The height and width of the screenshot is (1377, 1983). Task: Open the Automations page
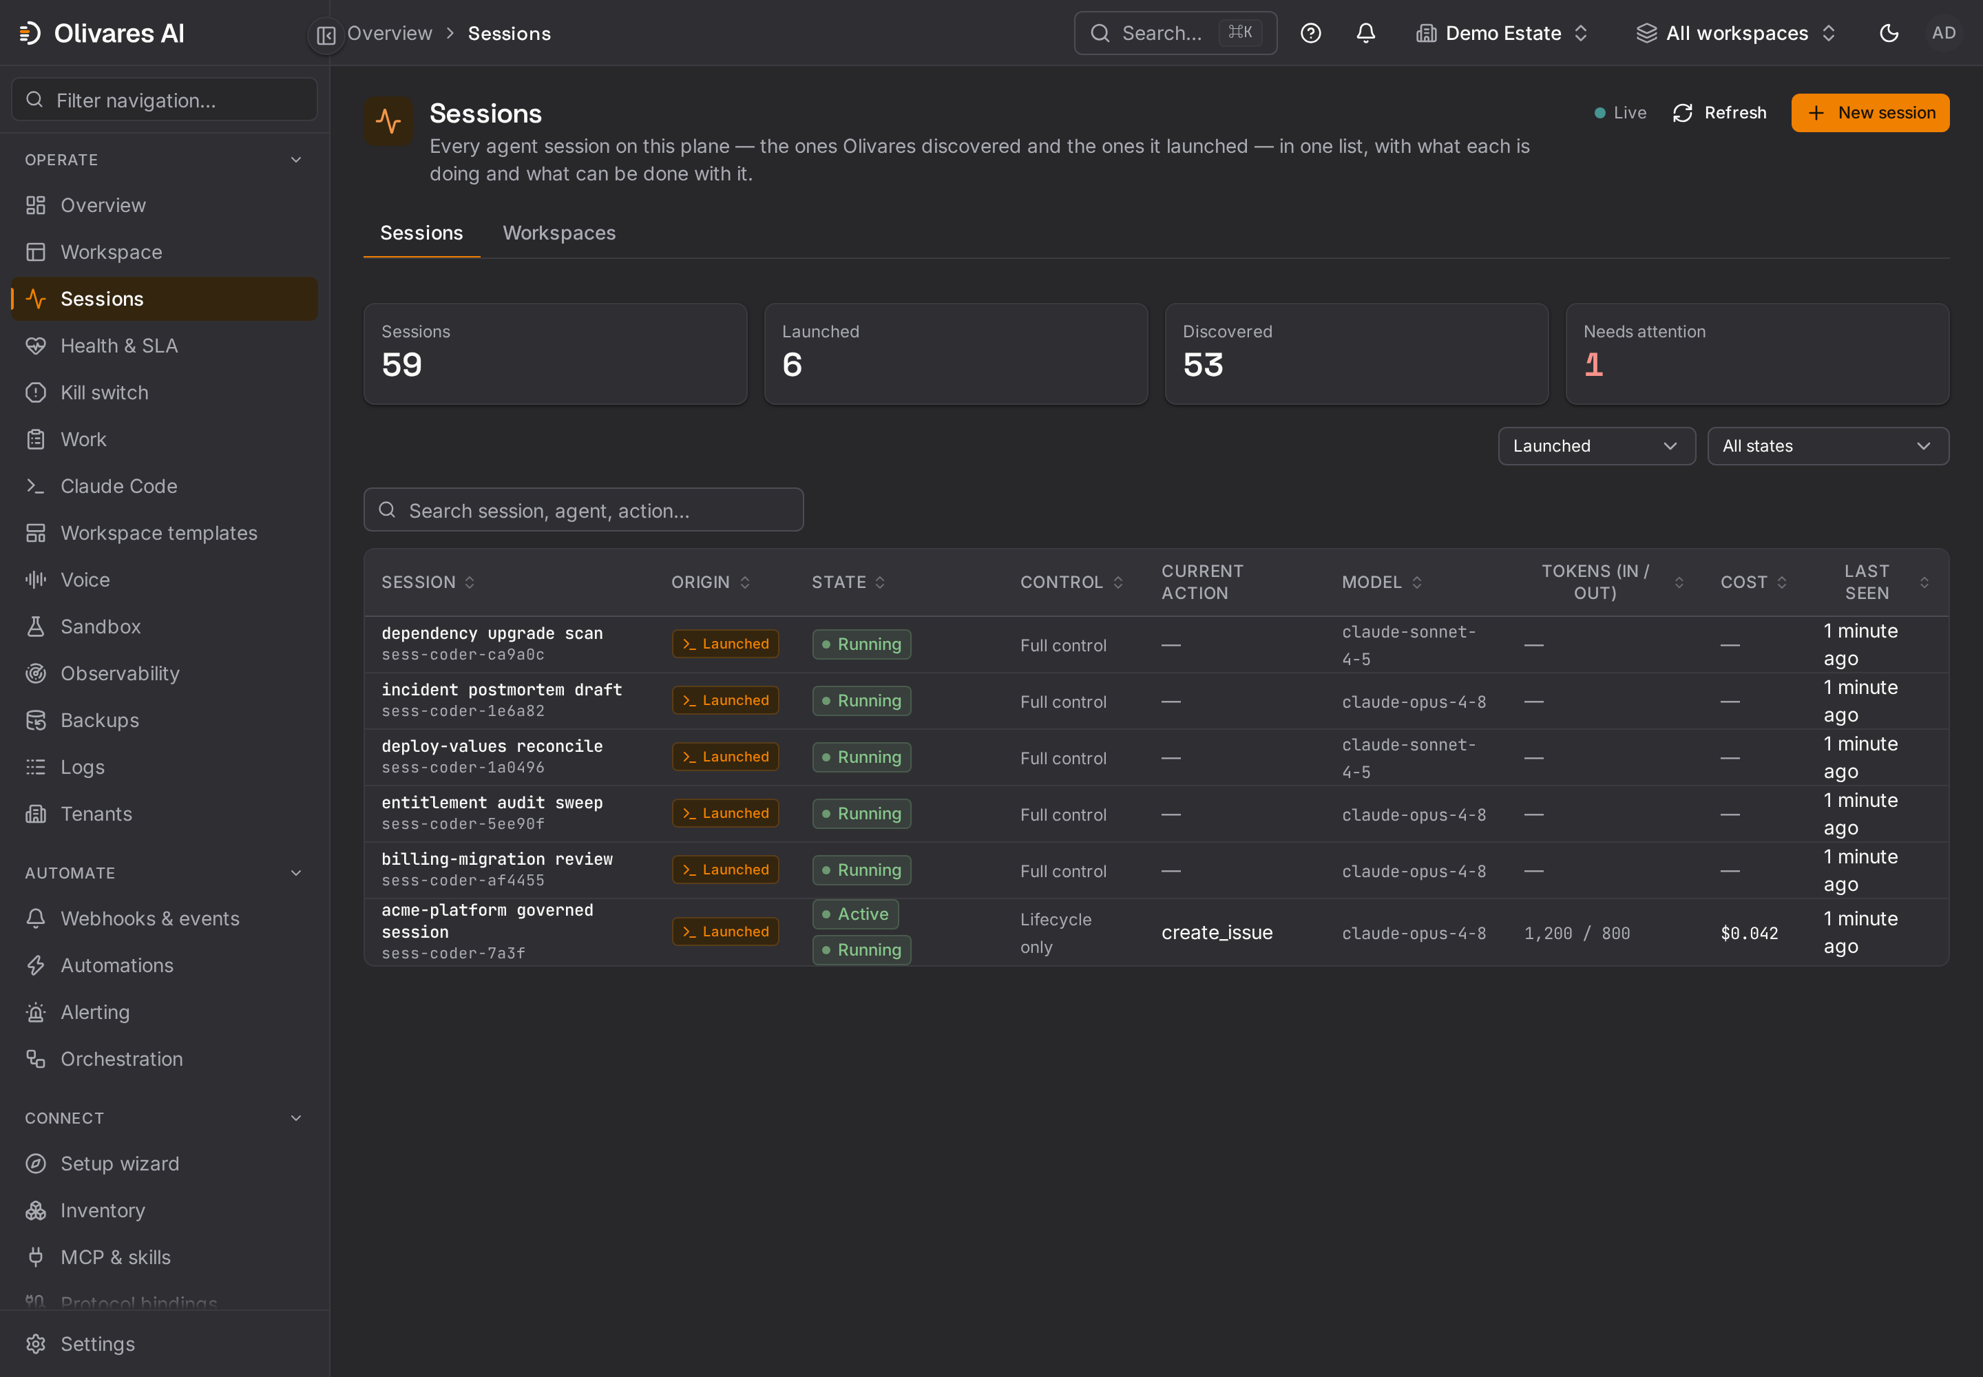pos(164,965)
